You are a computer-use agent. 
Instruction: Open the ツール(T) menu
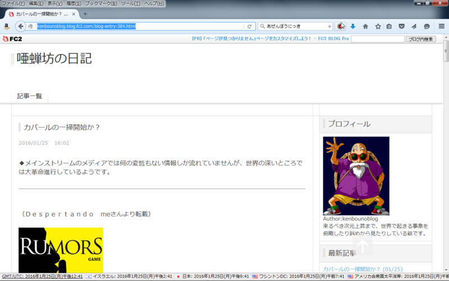[x=131, y=3]
